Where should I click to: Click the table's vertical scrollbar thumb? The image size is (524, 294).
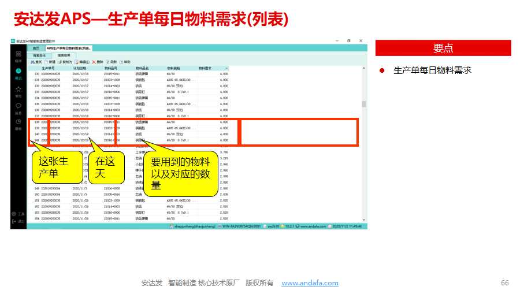(x=364, y=105)
